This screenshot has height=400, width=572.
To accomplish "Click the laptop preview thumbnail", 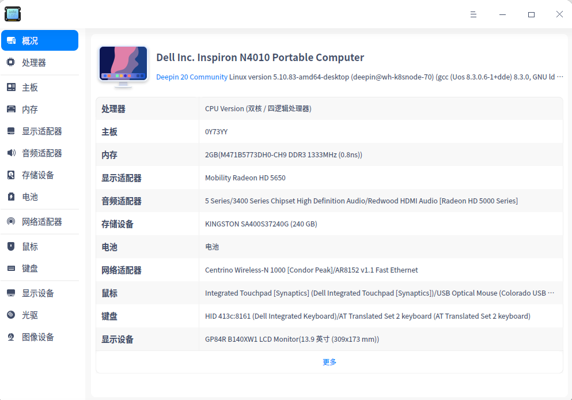I will [x=123, y=63].
